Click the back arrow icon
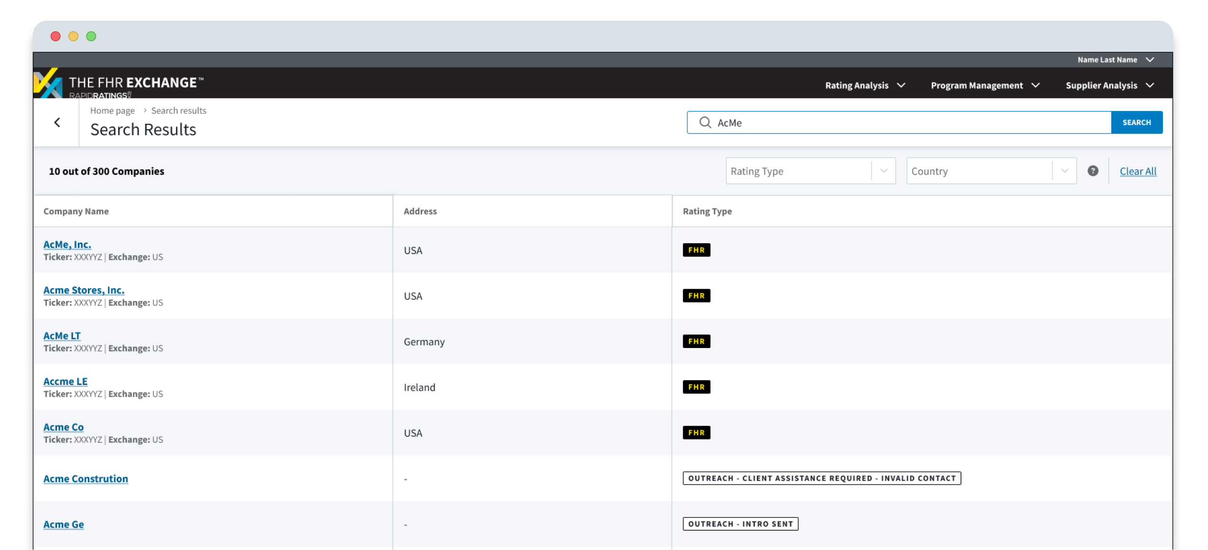The width and height of the screenshot is (1208, 550). coord(57,123)
